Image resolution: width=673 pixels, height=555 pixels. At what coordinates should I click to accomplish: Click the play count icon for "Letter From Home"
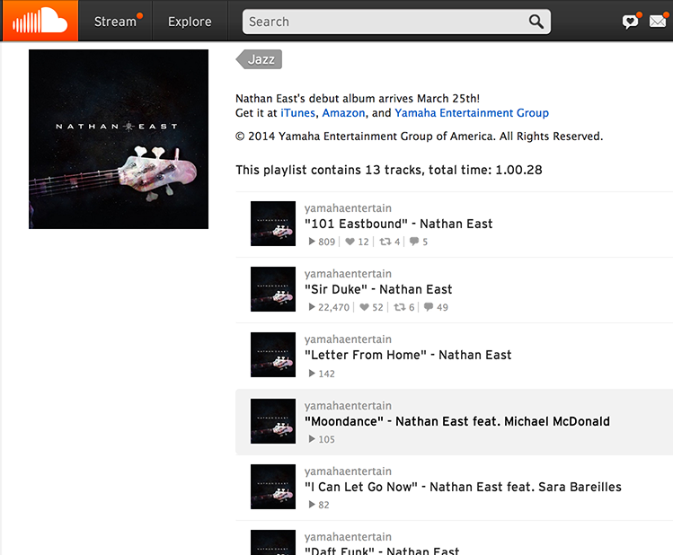coord(312,374)
